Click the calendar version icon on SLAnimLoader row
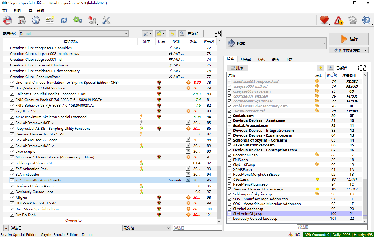 pos(188,175)
